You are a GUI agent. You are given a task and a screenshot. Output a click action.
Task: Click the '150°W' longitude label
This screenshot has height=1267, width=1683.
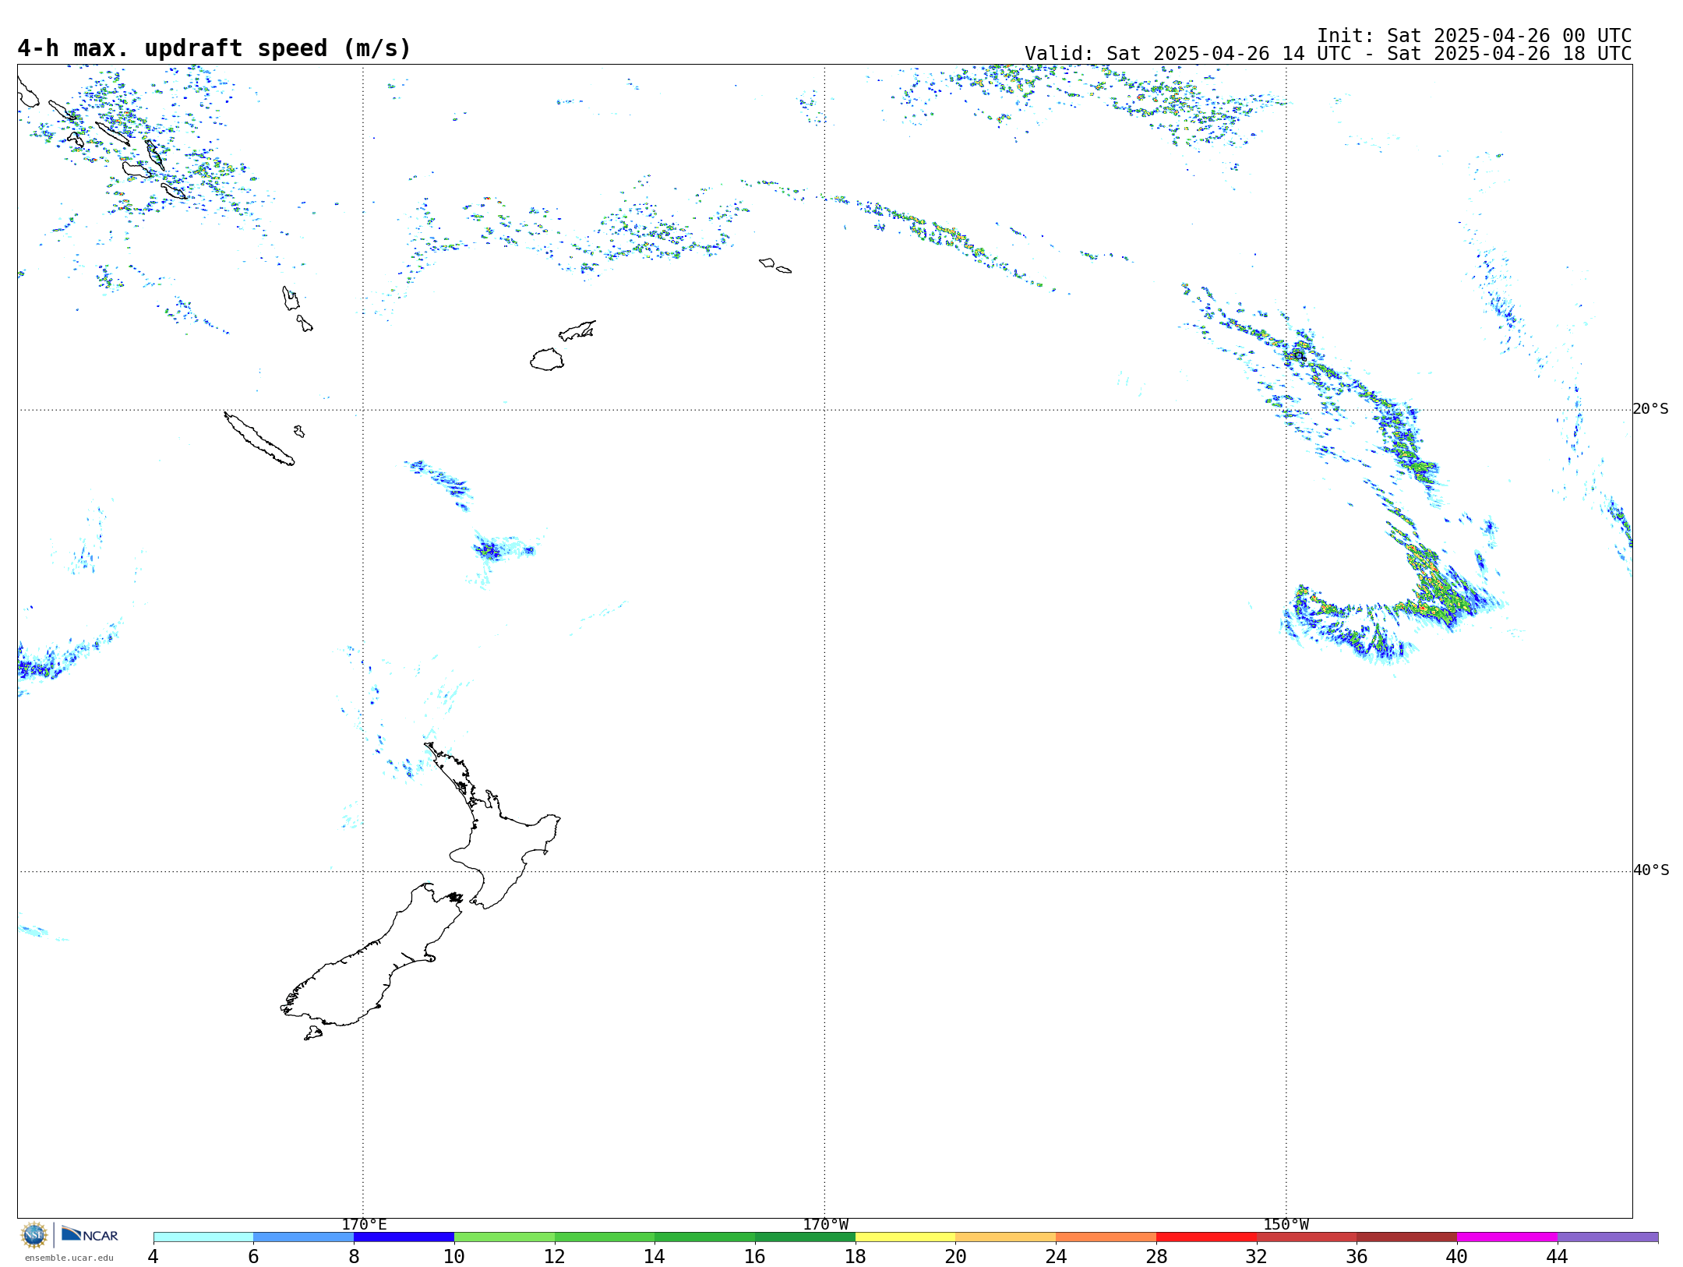(1286, 1225)
